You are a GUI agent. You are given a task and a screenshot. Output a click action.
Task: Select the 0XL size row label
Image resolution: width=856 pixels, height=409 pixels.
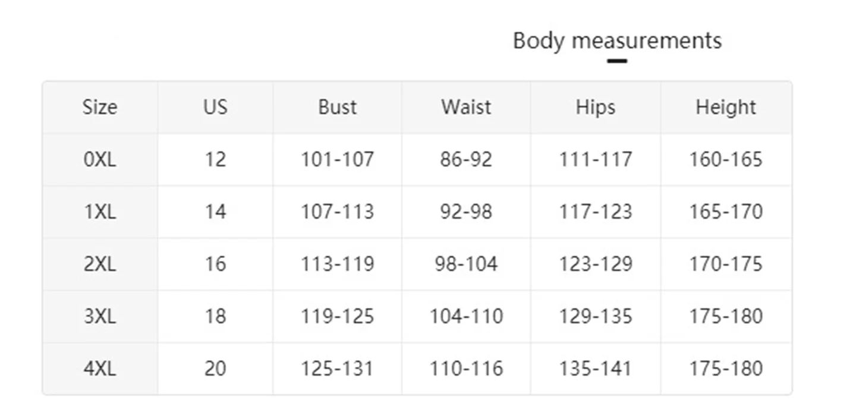(x=100, y=159)
